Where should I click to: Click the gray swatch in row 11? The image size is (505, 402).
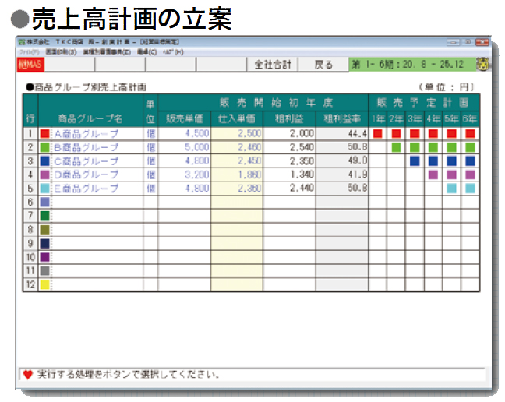(44, 270)
